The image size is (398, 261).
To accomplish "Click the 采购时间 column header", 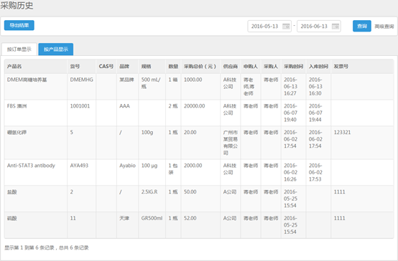I will click(x=293, y=67).
